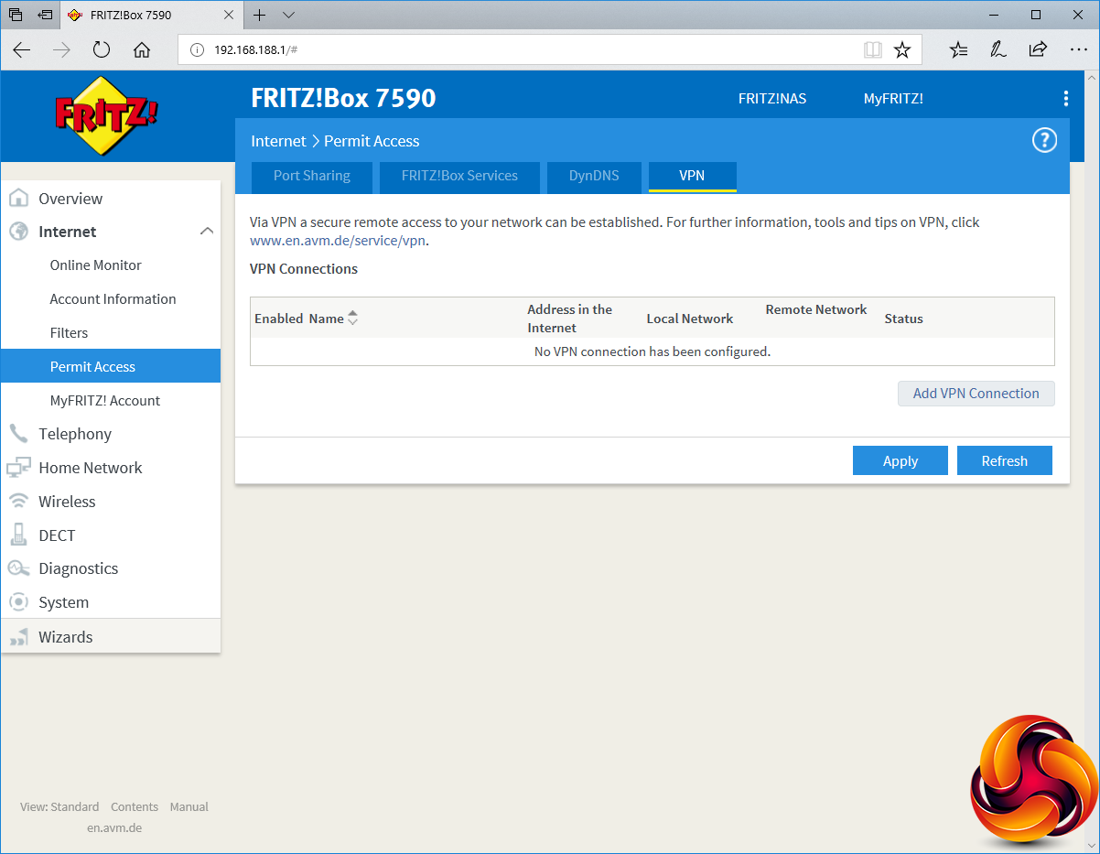
Task: Show tab previews chevron
Action: click(288, 15)
